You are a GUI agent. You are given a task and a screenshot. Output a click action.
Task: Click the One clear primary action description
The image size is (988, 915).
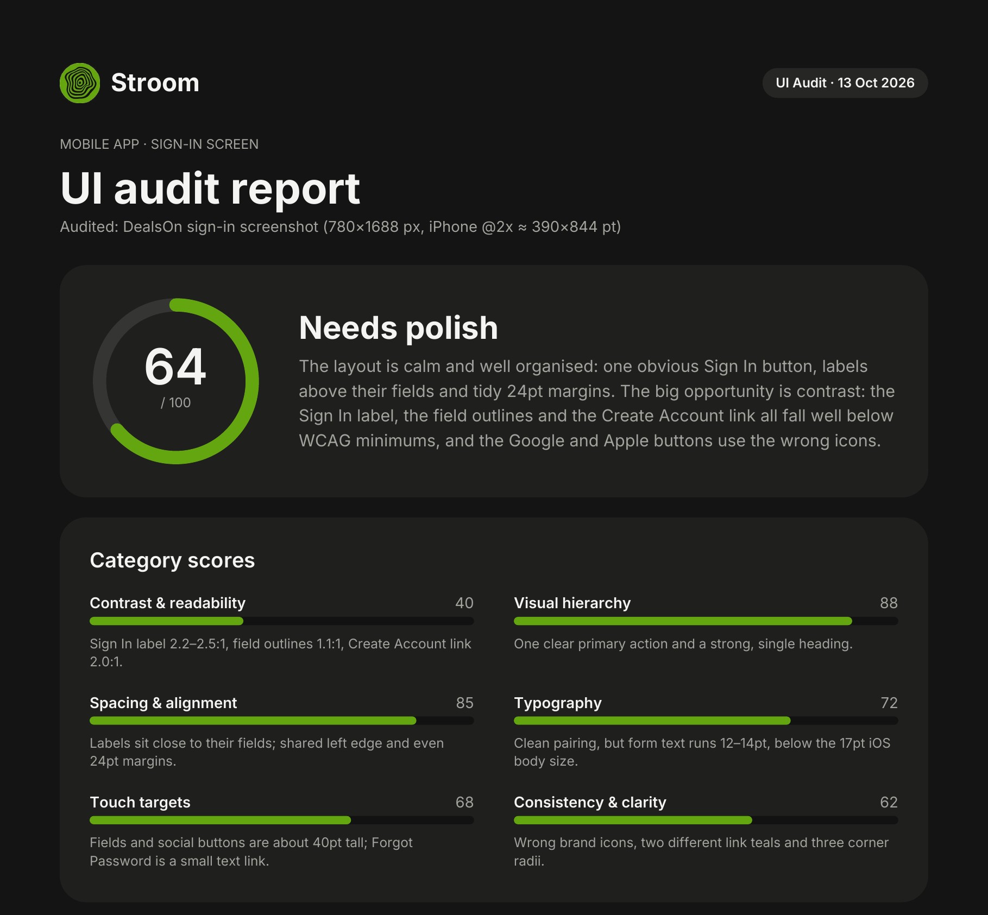(683, 644)
